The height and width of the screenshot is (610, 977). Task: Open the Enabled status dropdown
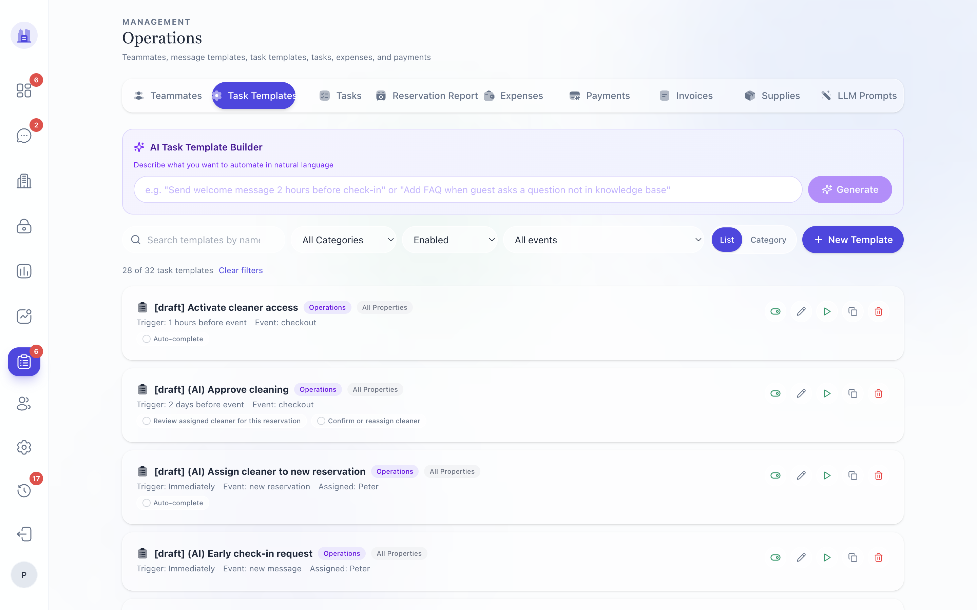(x=450, y=240)
